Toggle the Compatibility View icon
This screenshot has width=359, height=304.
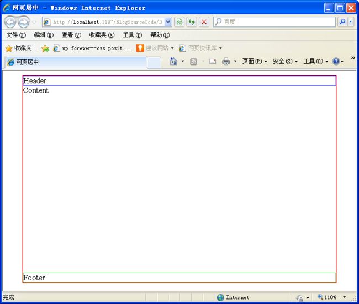click(179, 22)
